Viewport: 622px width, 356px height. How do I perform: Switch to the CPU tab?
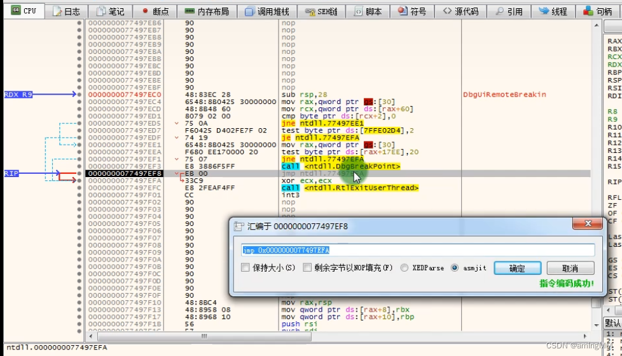24,11
